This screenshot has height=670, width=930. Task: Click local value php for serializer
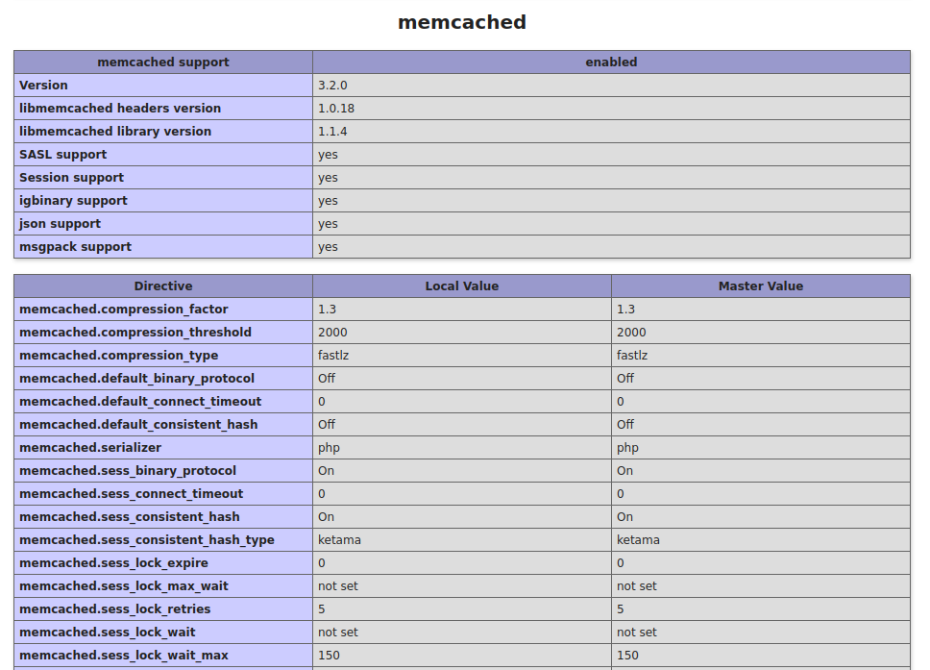point(329,448)
